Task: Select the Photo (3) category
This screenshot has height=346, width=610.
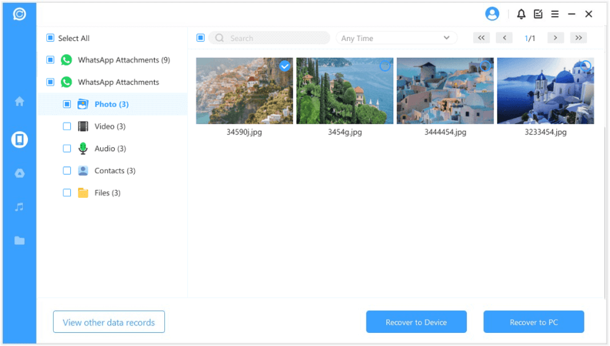Action: (x=111, y=104)
